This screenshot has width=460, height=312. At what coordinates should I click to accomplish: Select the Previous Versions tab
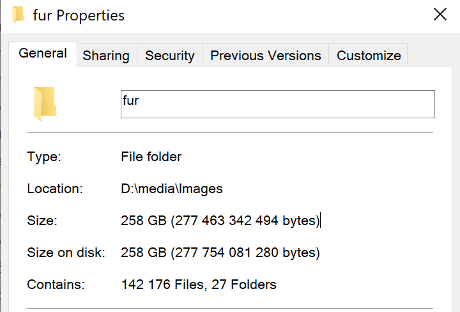[265, 56]
